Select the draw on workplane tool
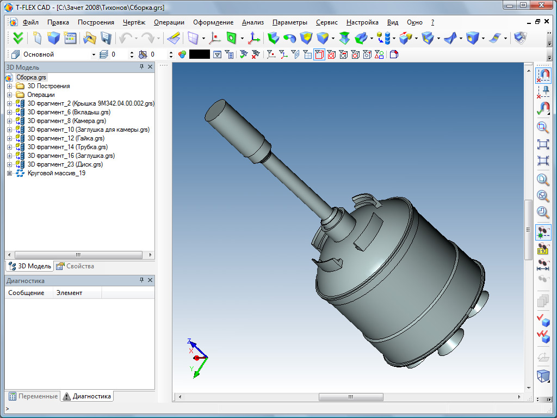This screenshot has height=418, width=557. click(x=174, y=38)
